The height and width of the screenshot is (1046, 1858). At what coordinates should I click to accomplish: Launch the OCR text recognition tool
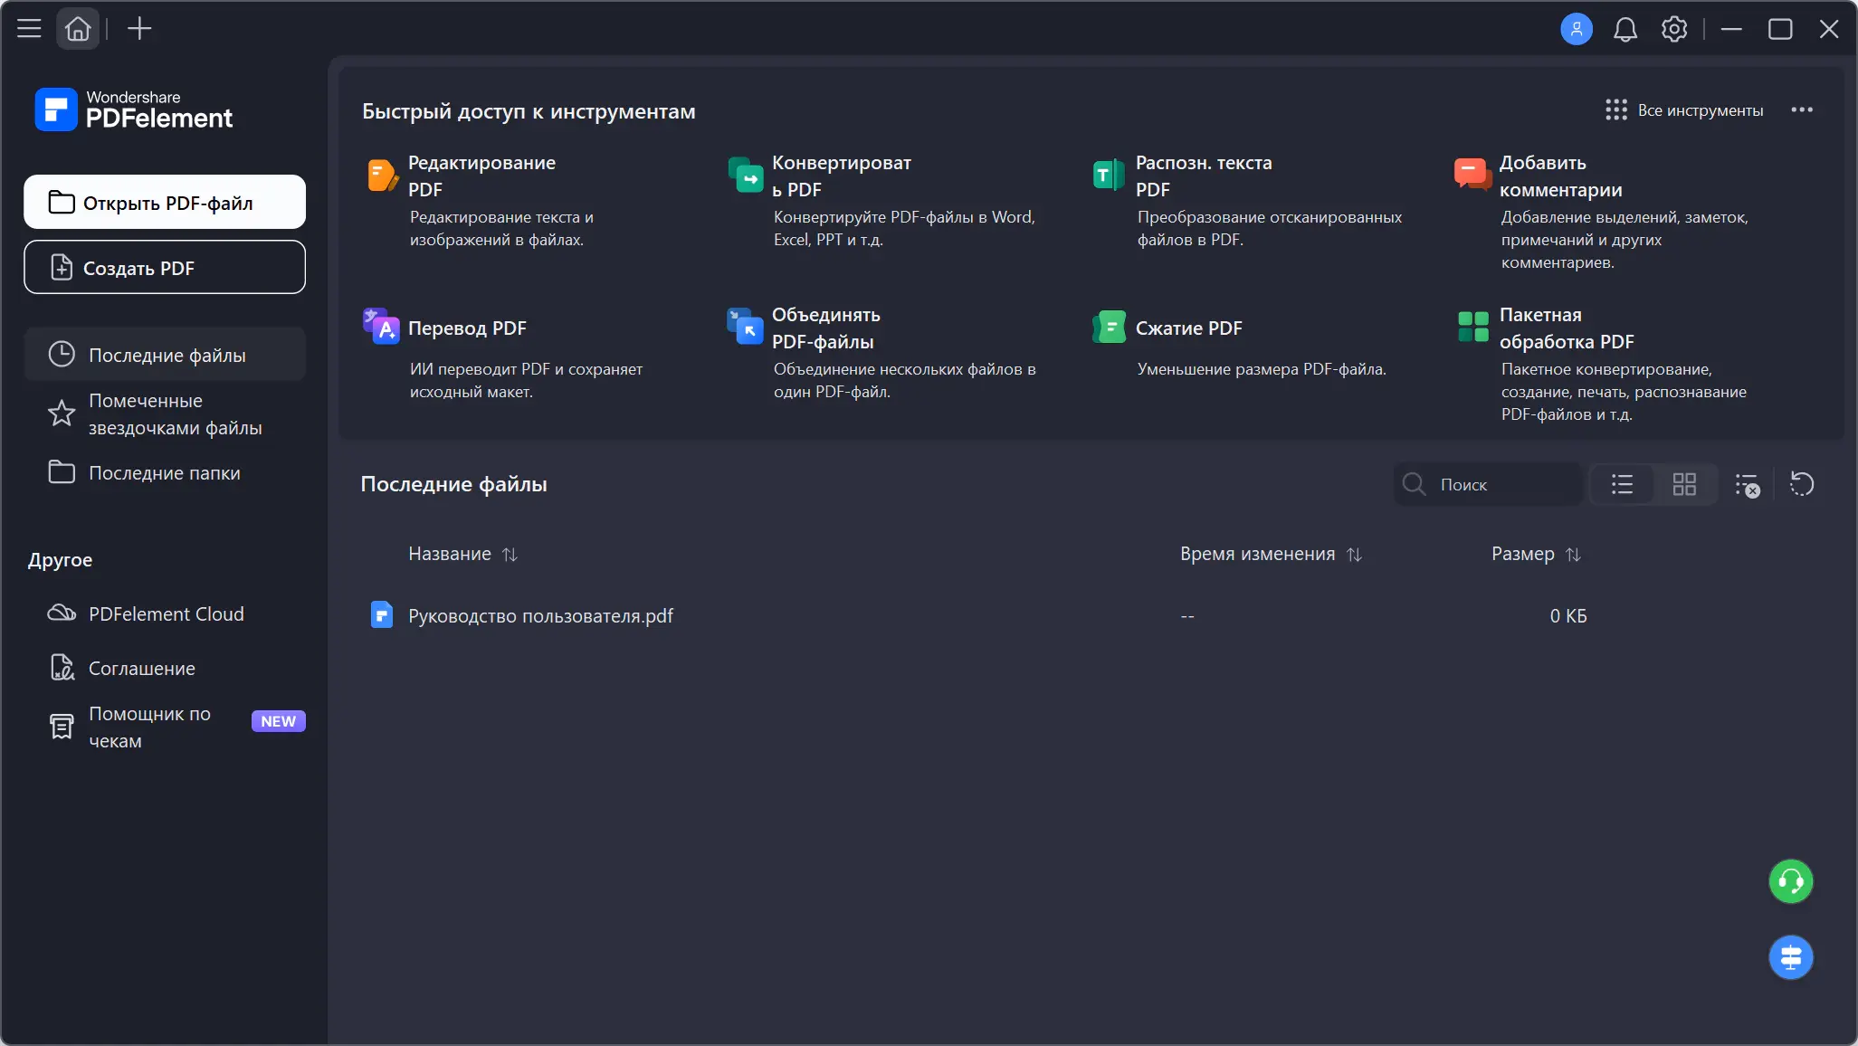1109,175
